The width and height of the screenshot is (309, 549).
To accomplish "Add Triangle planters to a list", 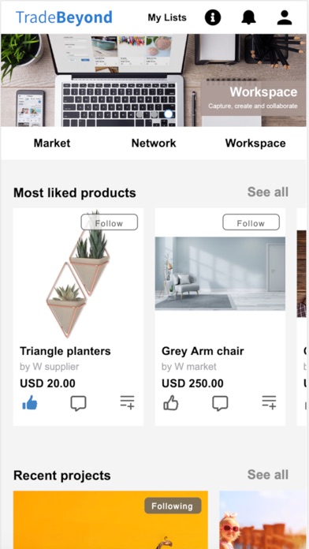I will pyautogui.click(x=128, y=402).
